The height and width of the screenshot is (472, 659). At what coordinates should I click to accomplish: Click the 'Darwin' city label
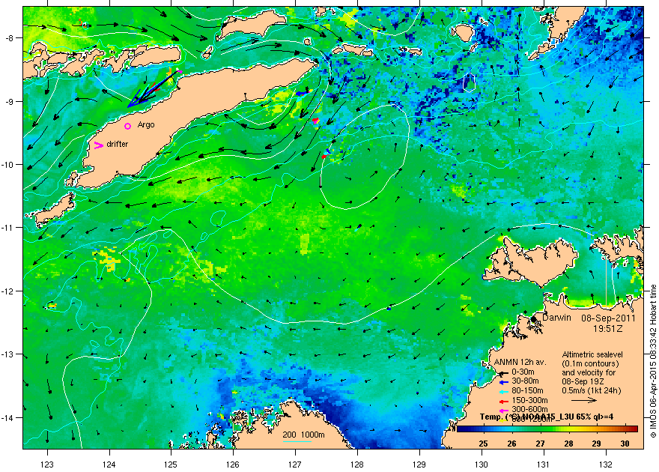[556, 318]
